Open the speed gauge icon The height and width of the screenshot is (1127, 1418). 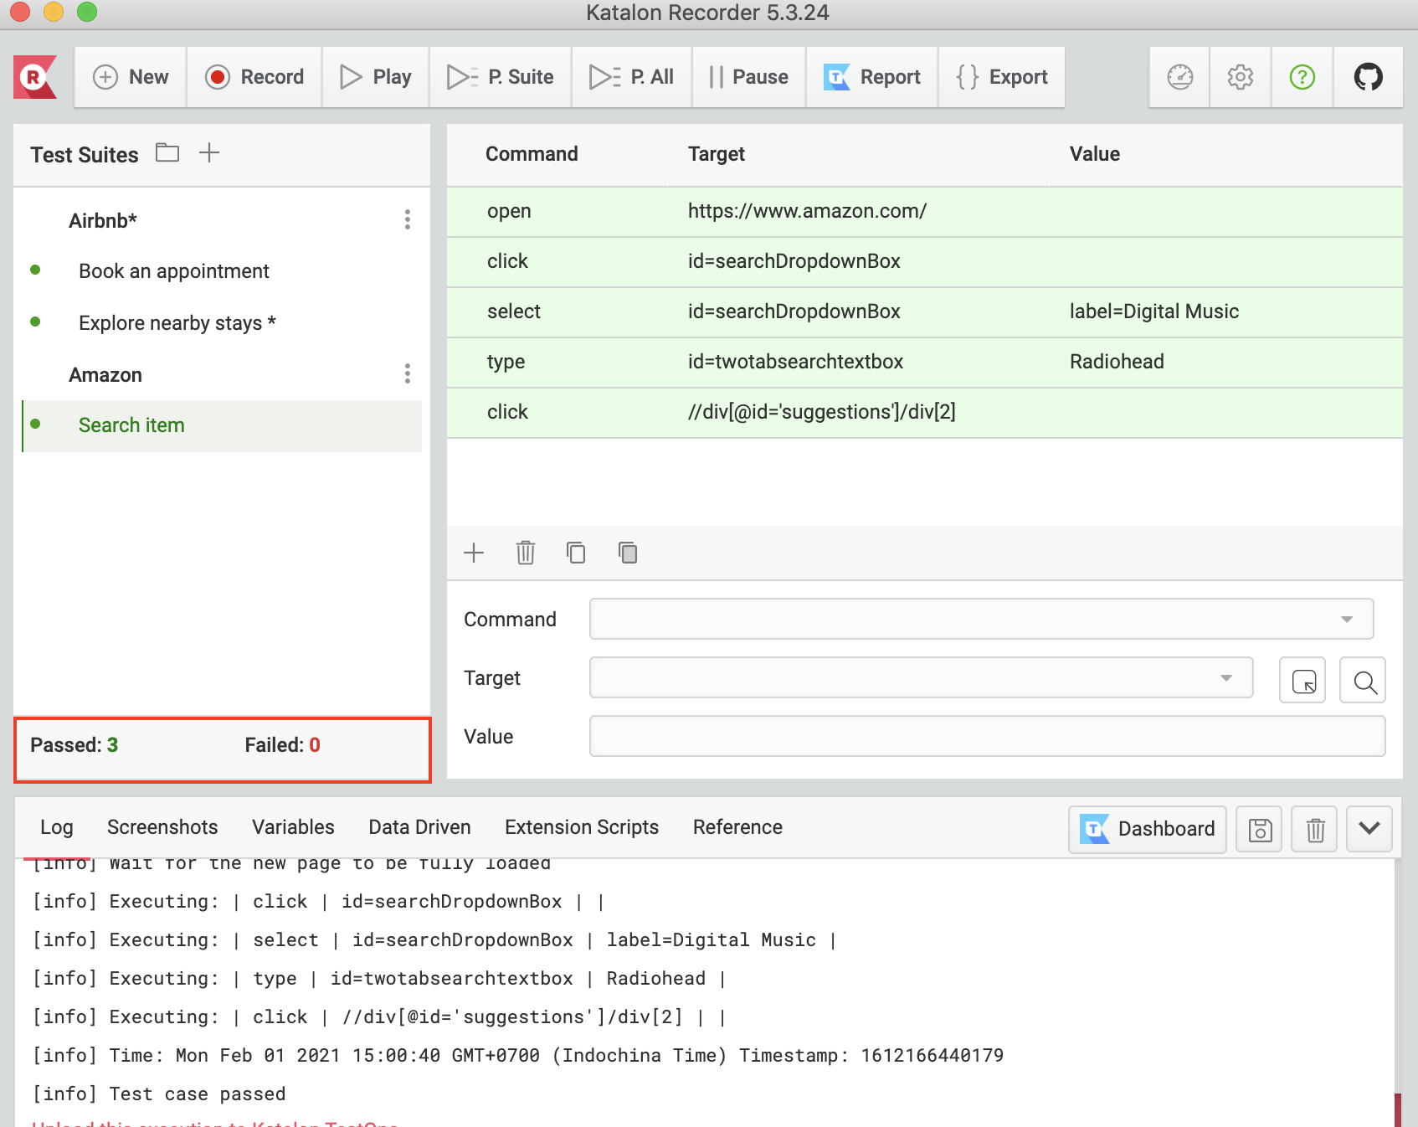(x=1180, y=77)
